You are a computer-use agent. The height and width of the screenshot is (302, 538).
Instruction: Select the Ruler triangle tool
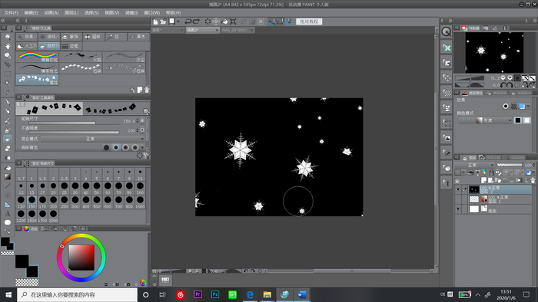click(8, 205)
